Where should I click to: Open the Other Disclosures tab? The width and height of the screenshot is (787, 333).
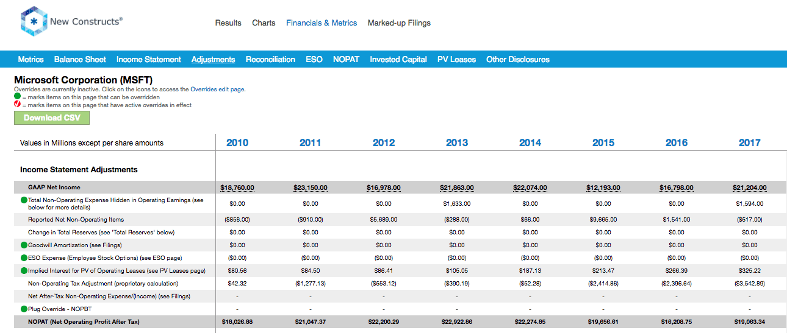[518, 59]
